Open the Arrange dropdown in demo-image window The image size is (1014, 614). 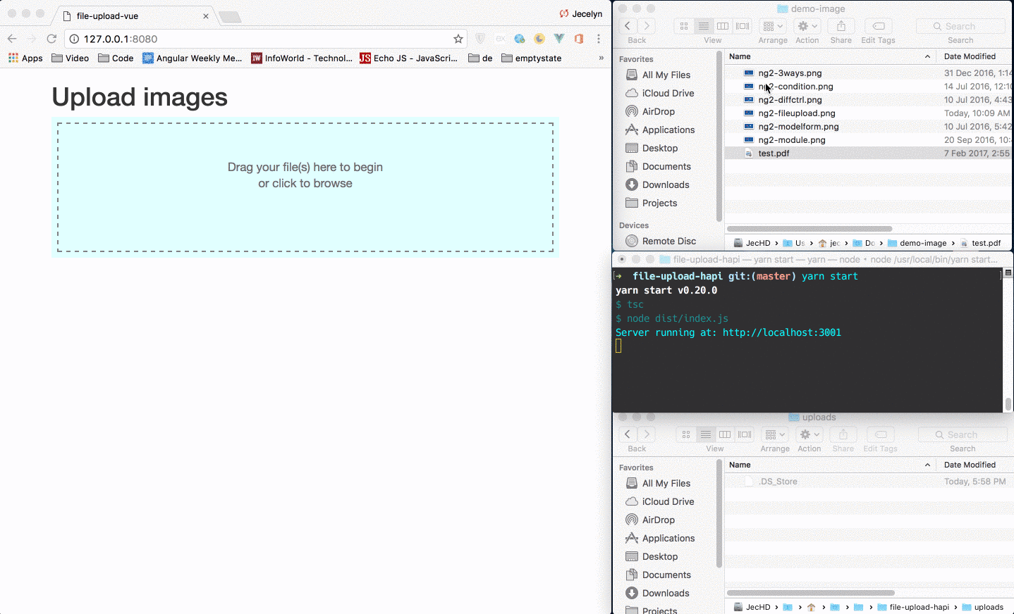pyautogui.click(x=773, y=26)
